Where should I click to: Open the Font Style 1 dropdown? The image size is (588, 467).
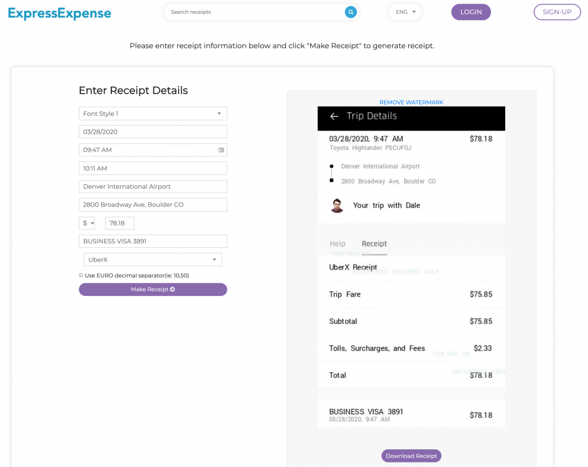[x=219, y=113]
